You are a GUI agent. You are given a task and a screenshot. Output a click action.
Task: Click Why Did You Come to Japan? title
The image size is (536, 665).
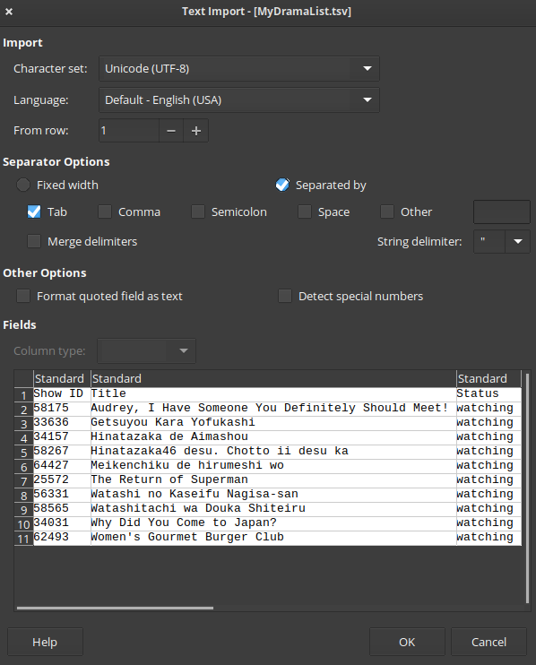click(273, 522)
